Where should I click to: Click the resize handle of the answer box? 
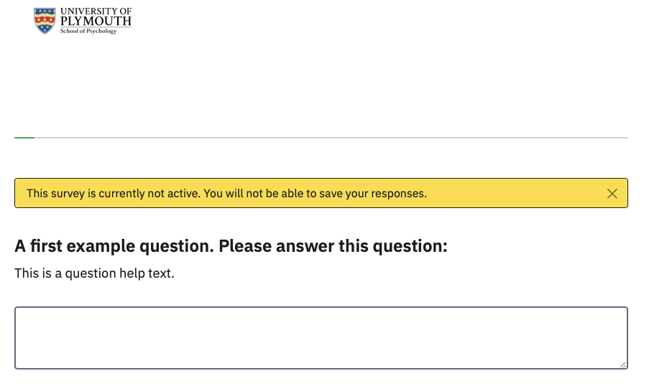(x=623, y=364)
